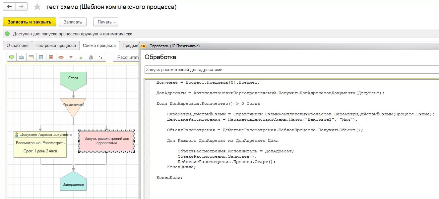Viewport: 439px width, 199px height.
Task: Select the green Start element tool
Action: click(x=12, y=57)
